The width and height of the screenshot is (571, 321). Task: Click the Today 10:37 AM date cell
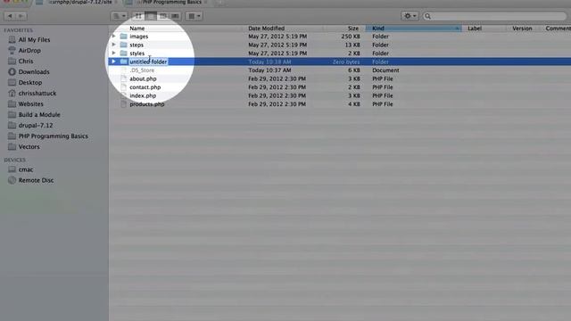coord(269,70)
